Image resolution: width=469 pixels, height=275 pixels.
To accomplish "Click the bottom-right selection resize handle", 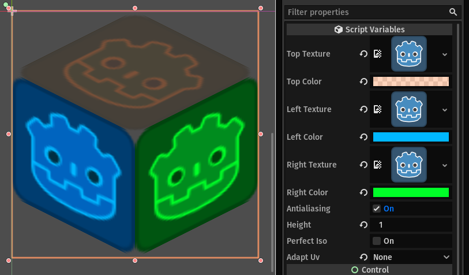I will pos(261,261).
